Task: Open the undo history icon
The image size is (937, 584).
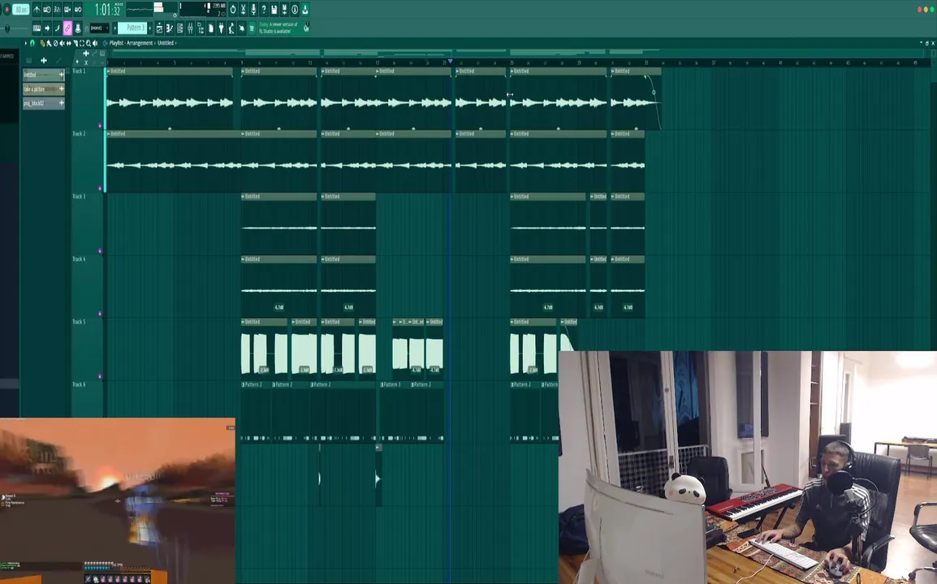Action: 233,10
